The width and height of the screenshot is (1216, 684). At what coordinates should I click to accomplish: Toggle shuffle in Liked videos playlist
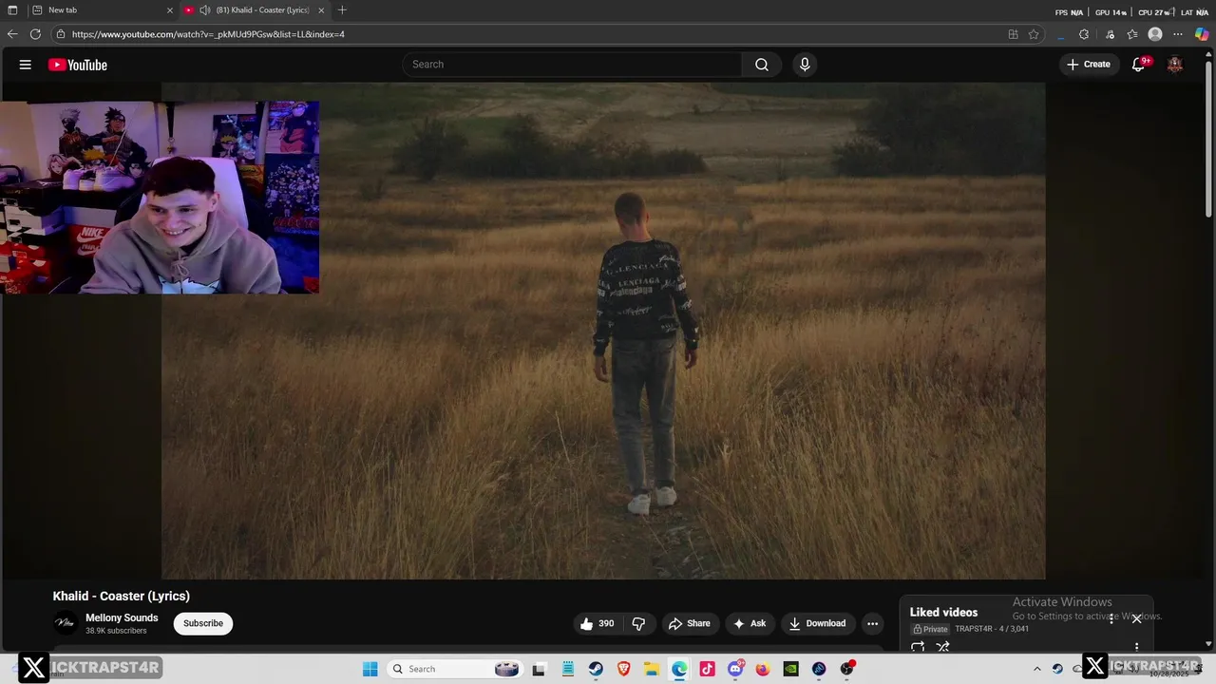(x=942, y=647)
